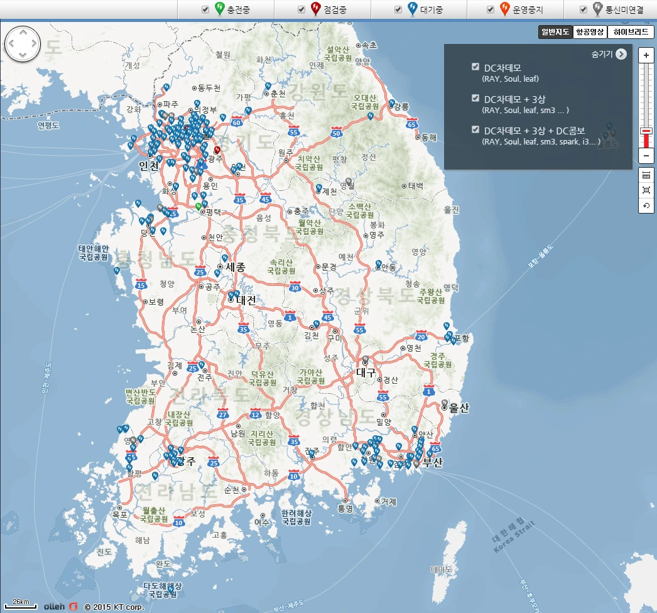Open the blue charger marker at 강릉
This screenshot has height=613, width=657.
(x=392, y=103)
